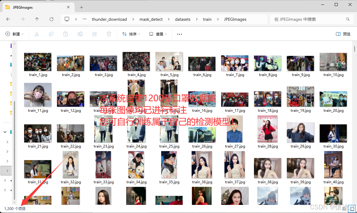The height and width of the screenshot is (213, 357).
Task: Click the forward navigation arrow
Action: point(23,19)
